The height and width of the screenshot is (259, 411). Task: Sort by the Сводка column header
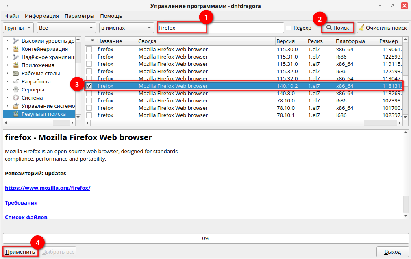click(x=206, y=41)
